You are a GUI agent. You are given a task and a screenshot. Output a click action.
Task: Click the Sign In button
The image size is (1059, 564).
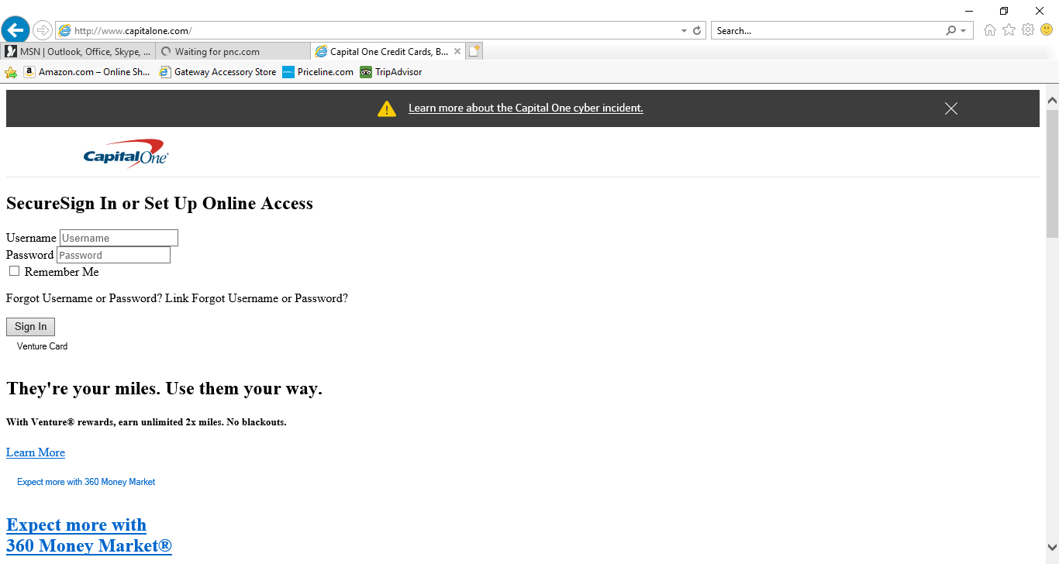click(x=30, y=327)
